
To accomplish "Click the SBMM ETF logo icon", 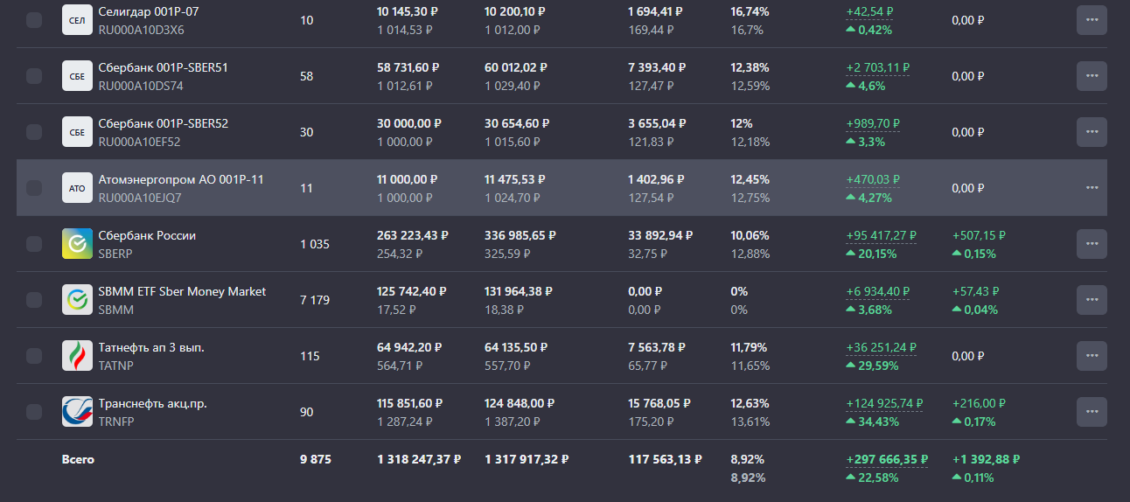I will coord(77,300).
